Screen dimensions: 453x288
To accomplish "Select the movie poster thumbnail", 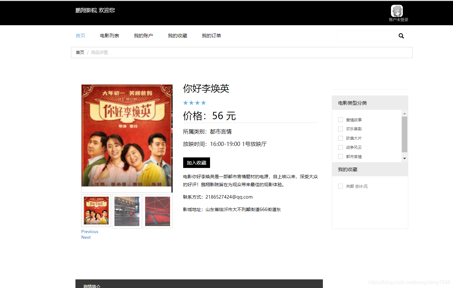I will 96,211.
